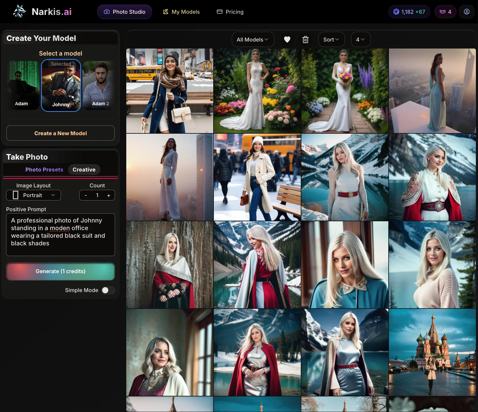This screenshot has width=478, height=412.
Task: Click the portrait rectangle layout icon
Action: 16,195
